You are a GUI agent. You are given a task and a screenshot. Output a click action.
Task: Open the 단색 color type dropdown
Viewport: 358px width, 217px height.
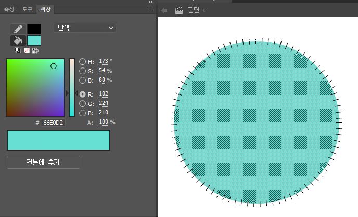[85, 28]
